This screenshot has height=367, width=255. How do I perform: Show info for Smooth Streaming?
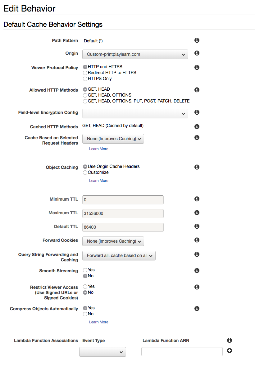197,270
